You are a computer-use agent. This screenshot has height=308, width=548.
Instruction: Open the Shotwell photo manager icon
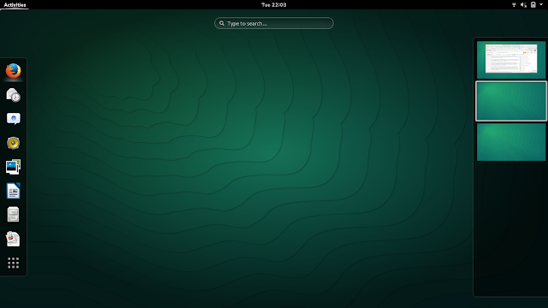[x=14, y=167]
